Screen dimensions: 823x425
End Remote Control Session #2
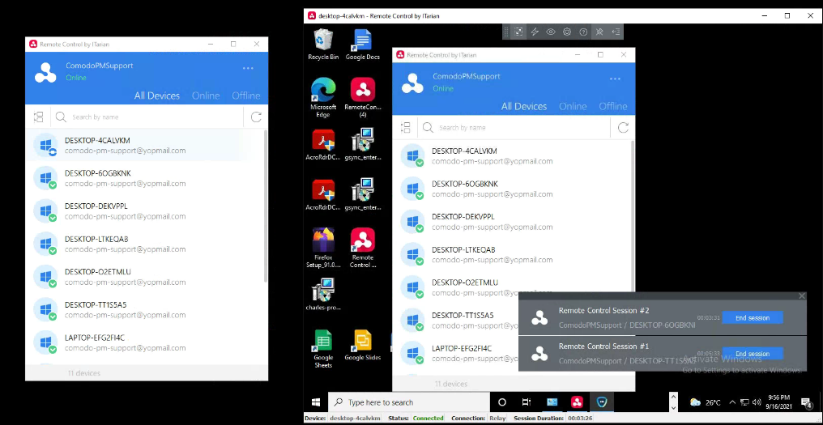pyautogui.click(x=753, y=318)
